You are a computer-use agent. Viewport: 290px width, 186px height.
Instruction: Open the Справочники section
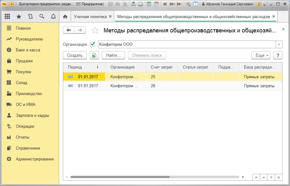30,148
